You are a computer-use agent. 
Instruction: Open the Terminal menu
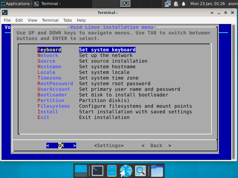[x=50, y=20]
